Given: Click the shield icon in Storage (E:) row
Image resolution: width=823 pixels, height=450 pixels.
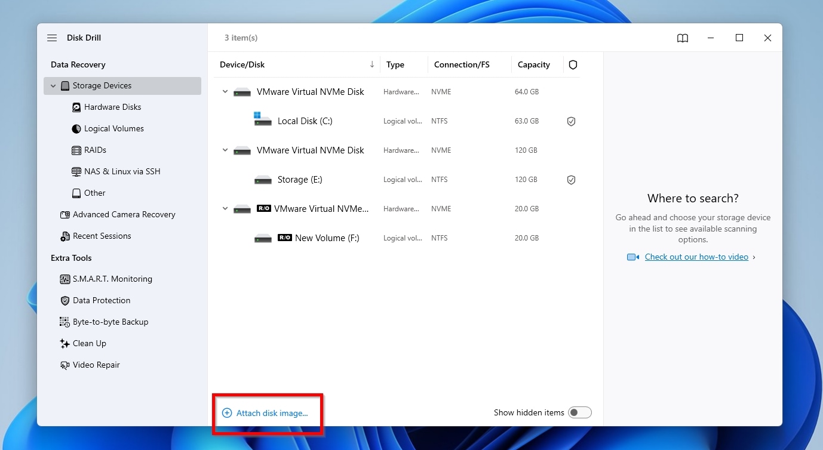Looking at the screenshot, I should (x=572, y=180).
